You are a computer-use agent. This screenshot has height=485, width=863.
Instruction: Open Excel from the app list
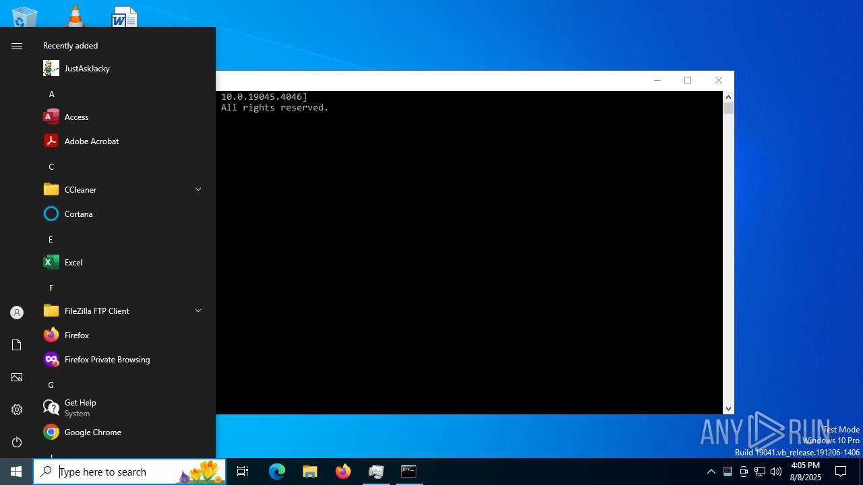click(124, 262)
